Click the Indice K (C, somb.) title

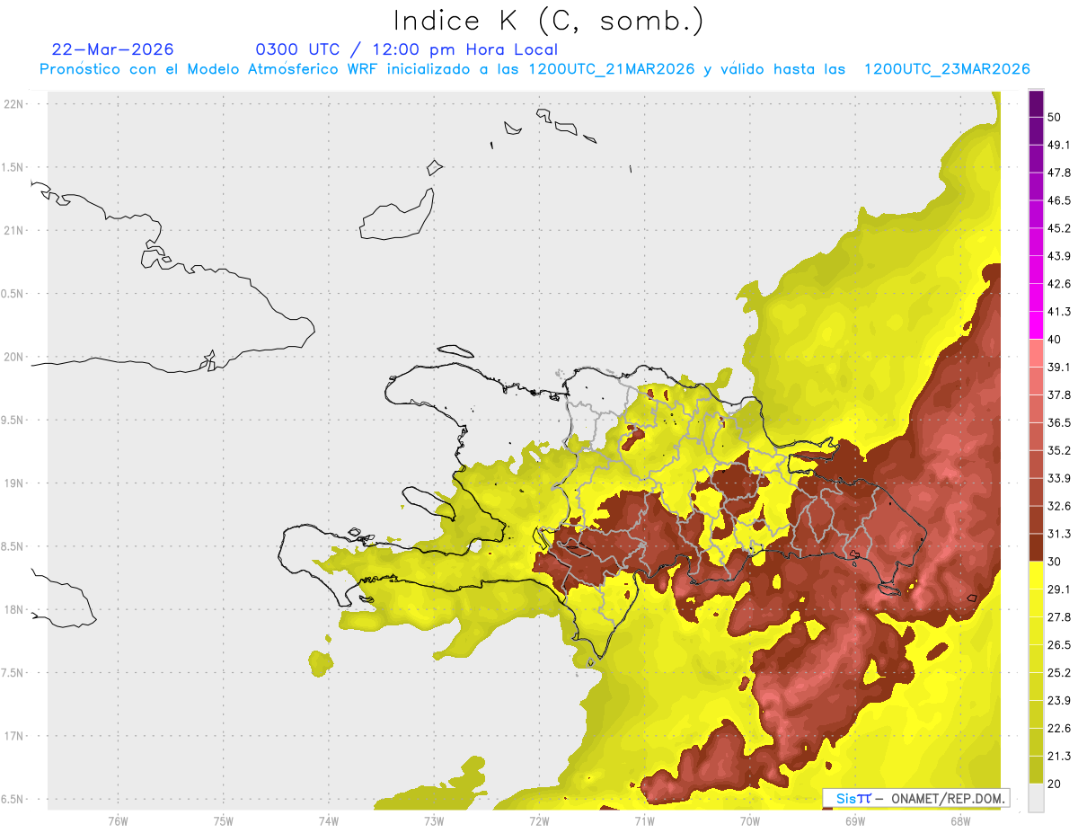[549, 20]
